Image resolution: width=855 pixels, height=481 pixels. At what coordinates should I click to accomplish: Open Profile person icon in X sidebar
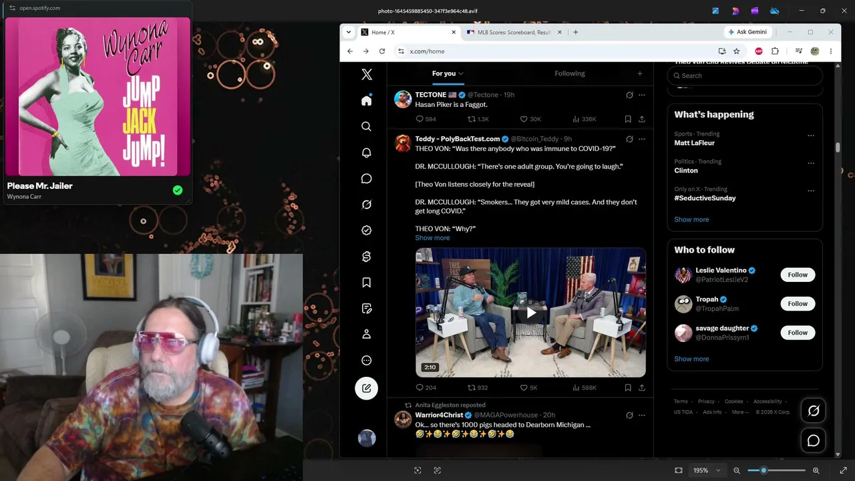(x=366, y=334)
